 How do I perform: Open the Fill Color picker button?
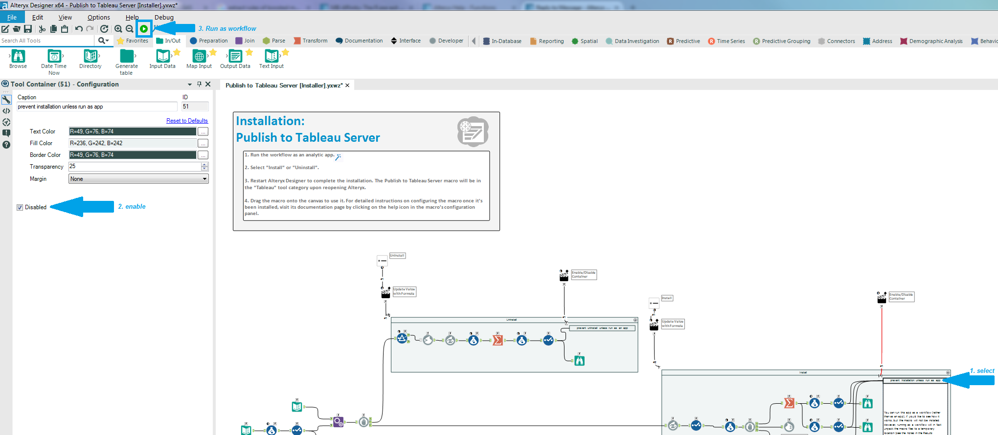click(203, 143)
